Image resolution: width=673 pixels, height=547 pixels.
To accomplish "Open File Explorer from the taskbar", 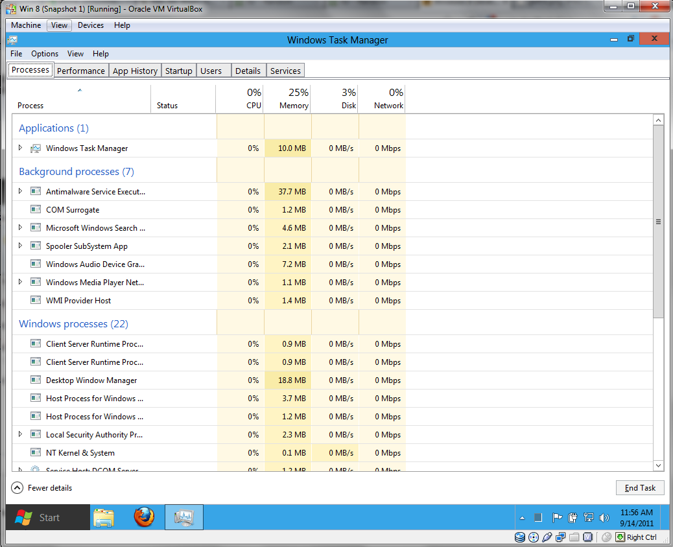I will (104, 517).
